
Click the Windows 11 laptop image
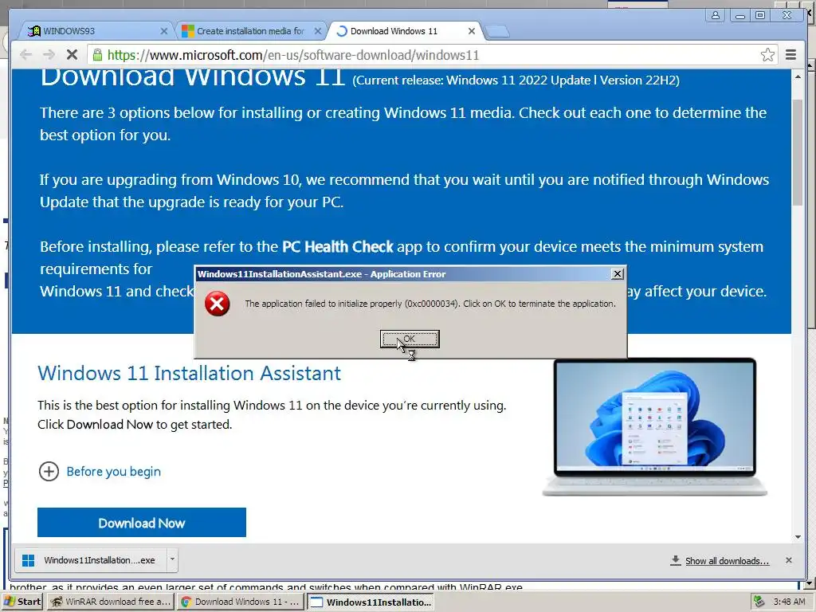pyautogui.click(x=655, y=427)
